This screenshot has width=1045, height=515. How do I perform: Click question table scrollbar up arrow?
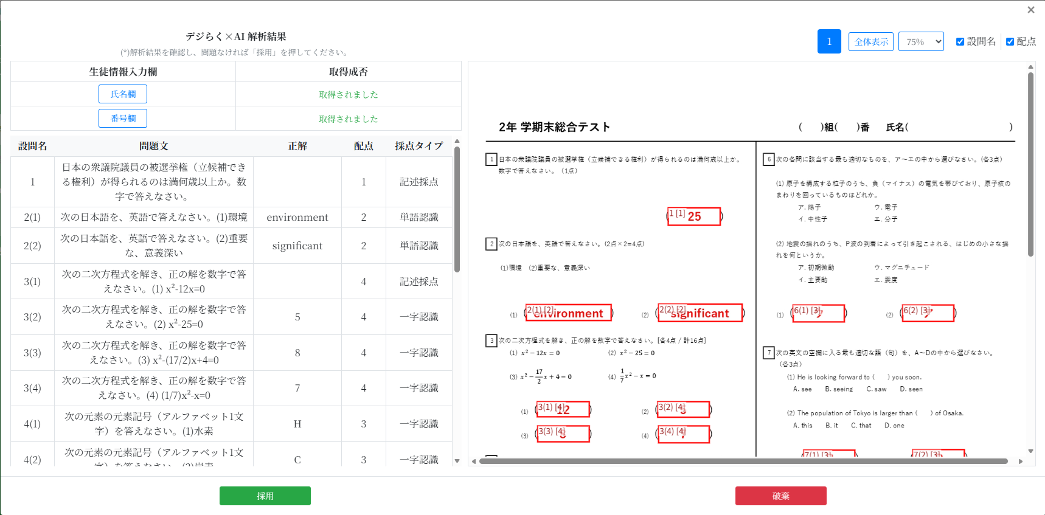(x=457, y=141)
